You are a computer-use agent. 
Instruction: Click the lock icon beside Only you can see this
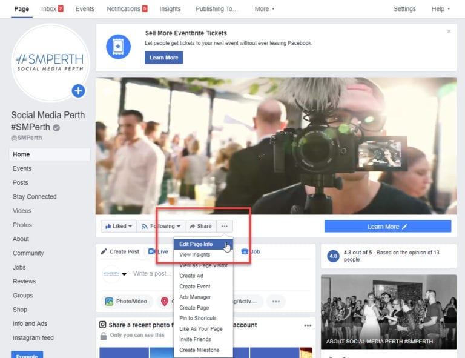(x=103, y=336)
